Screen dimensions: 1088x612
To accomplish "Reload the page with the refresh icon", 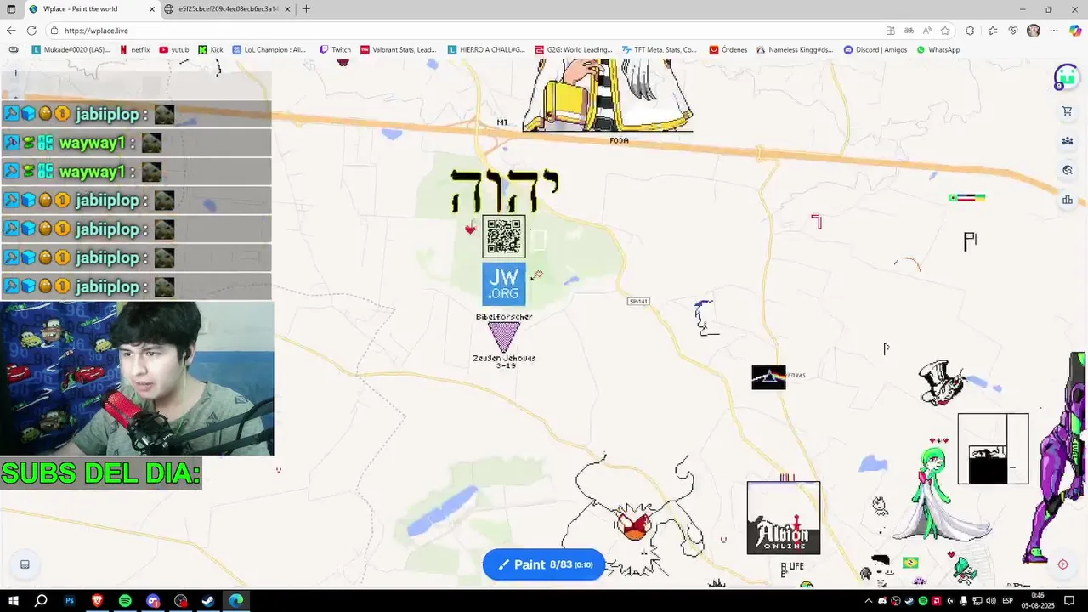I will [x=31, y=31].
